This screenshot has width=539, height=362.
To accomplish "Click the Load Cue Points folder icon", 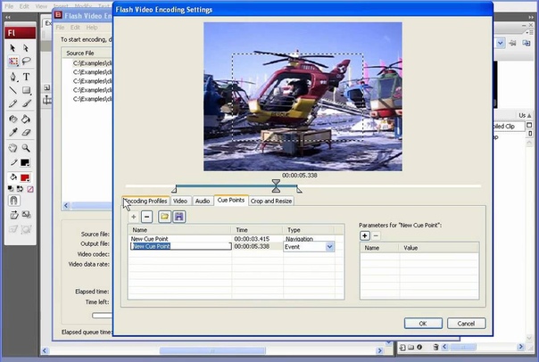I will [165, 217].
